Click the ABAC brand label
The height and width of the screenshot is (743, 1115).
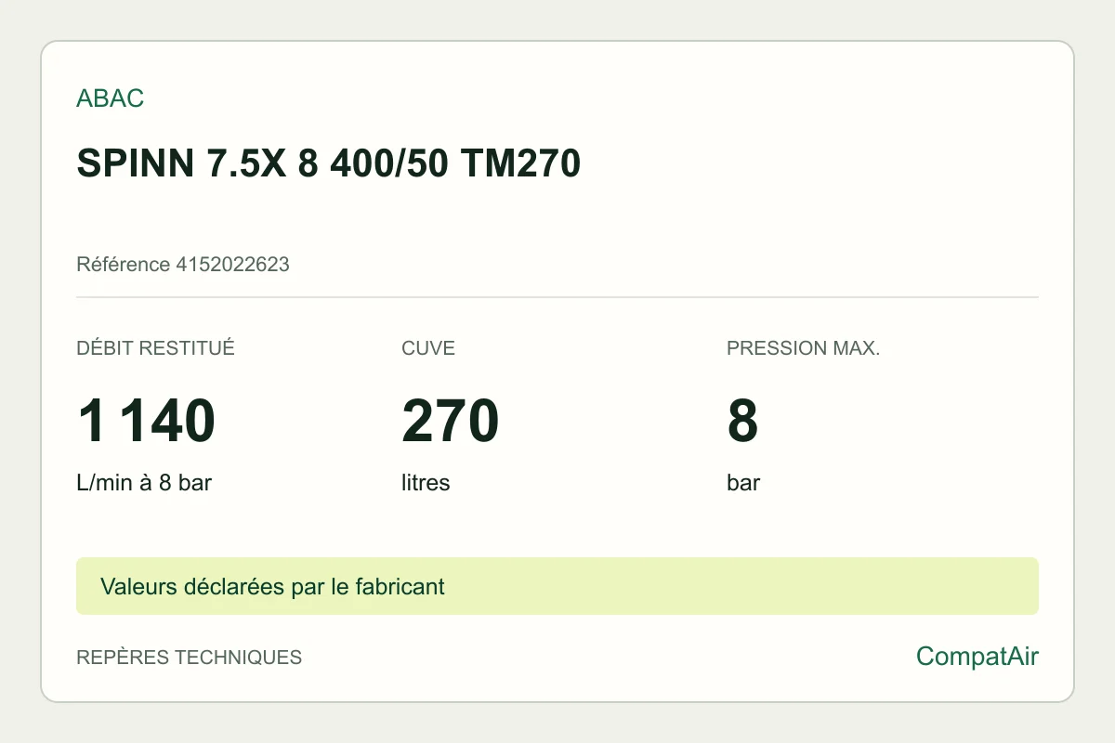[110, 98]
